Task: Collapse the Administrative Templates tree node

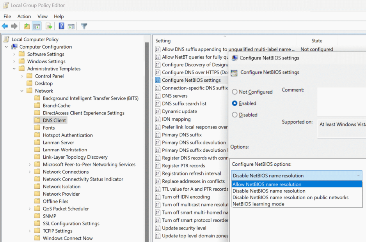Action: (x=14, y=69)
